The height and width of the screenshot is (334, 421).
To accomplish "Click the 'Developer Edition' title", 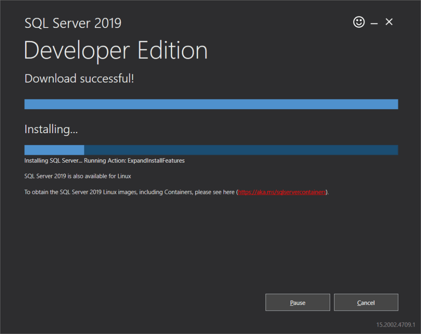I will point(116,51).
